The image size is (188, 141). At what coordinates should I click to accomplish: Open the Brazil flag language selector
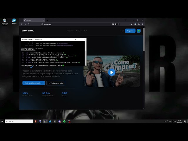pyautogui.click(x=139, y=31)
